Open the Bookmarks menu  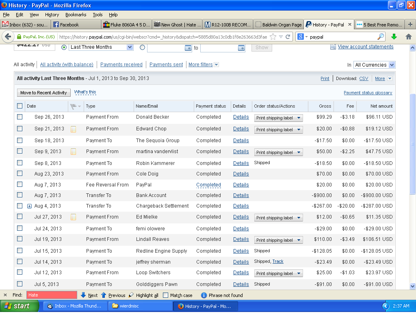(76, 15)
